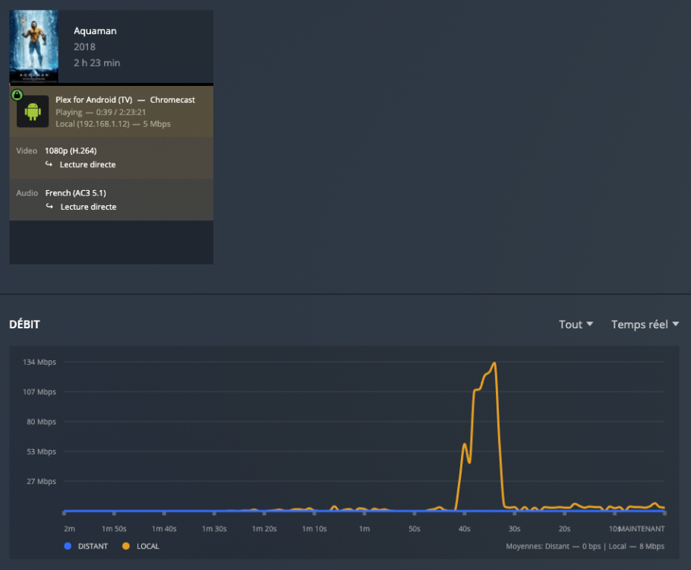Click the audio direct play arrow icon
The height and width of the screenshot is (570, 691).
[49, 207]
